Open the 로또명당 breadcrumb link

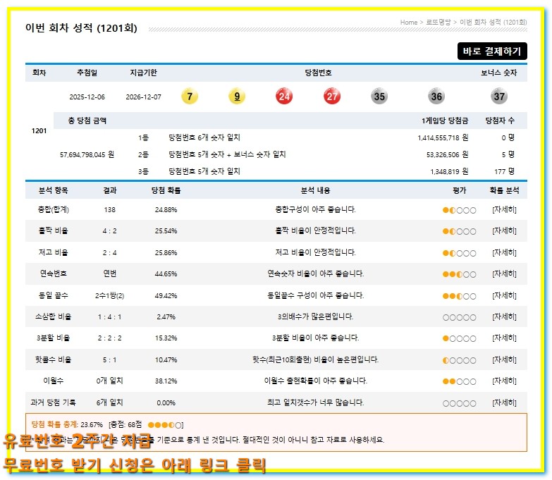point(438,22)
